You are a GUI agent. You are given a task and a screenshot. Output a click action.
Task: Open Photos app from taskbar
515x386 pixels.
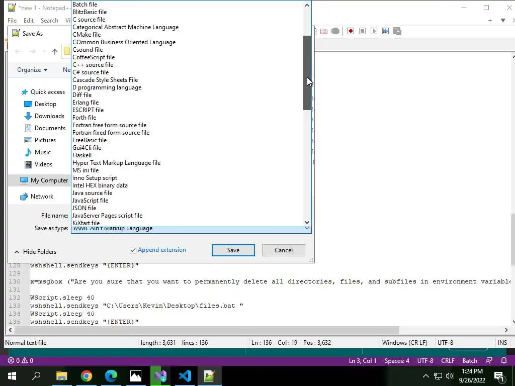coord(136,376)
